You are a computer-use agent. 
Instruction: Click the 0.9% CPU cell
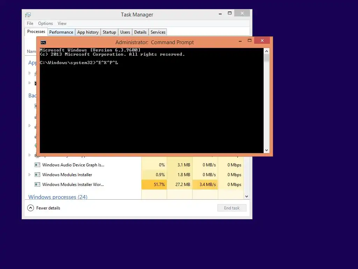pos(154,174)
